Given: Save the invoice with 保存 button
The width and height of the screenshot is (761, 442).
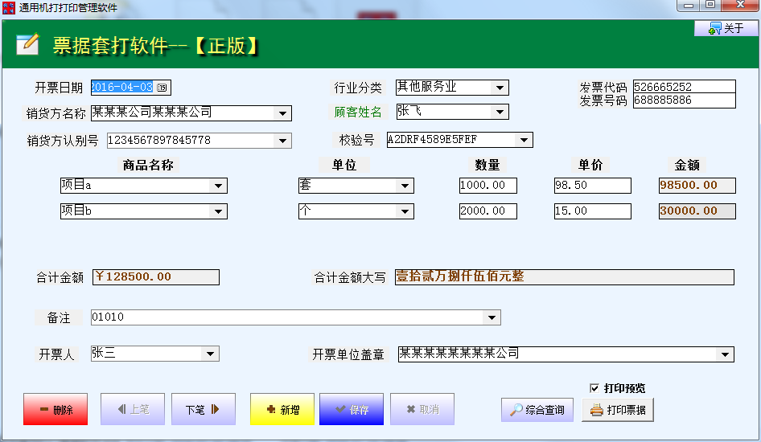Looking at the screenshot, I should [351, 409].
